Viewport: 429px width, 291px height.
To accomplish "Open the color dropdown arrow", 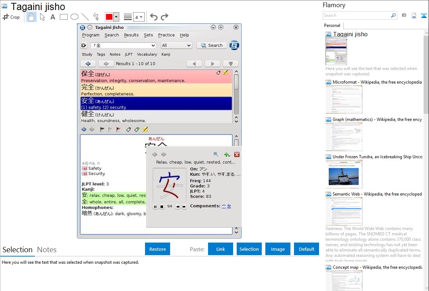I will 116,17.
